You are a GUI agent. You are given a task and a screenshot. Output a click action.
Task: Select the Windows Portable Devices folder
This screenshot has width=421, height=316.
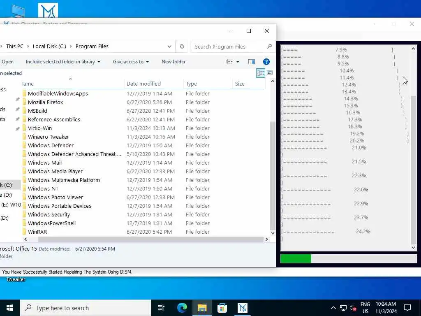click(x=59, y=206)
